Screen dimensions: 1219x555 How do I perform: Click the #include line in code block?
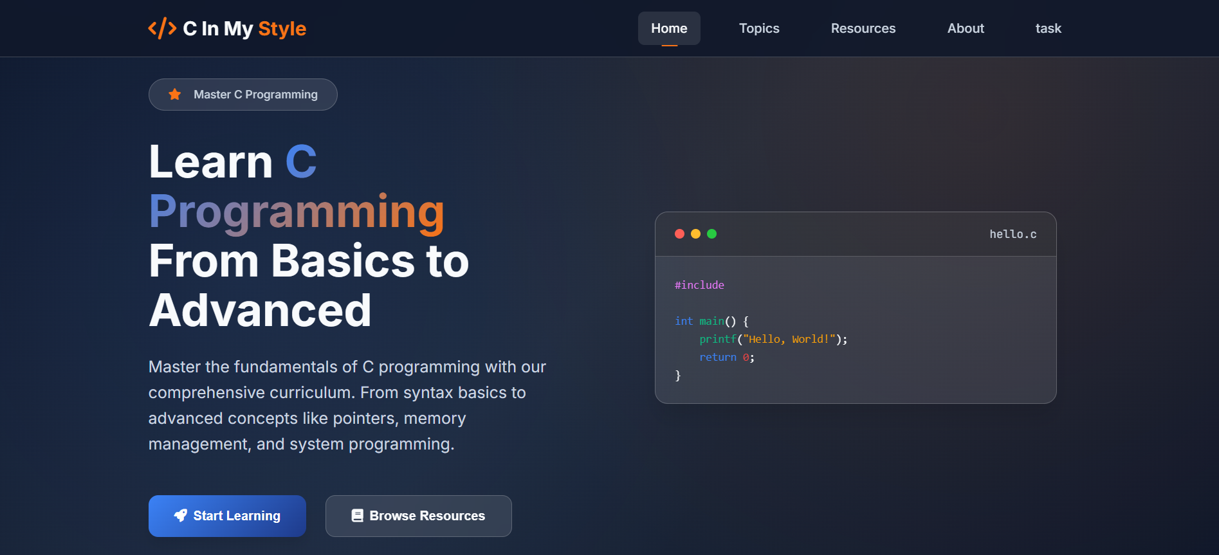[x=699, y=285]
